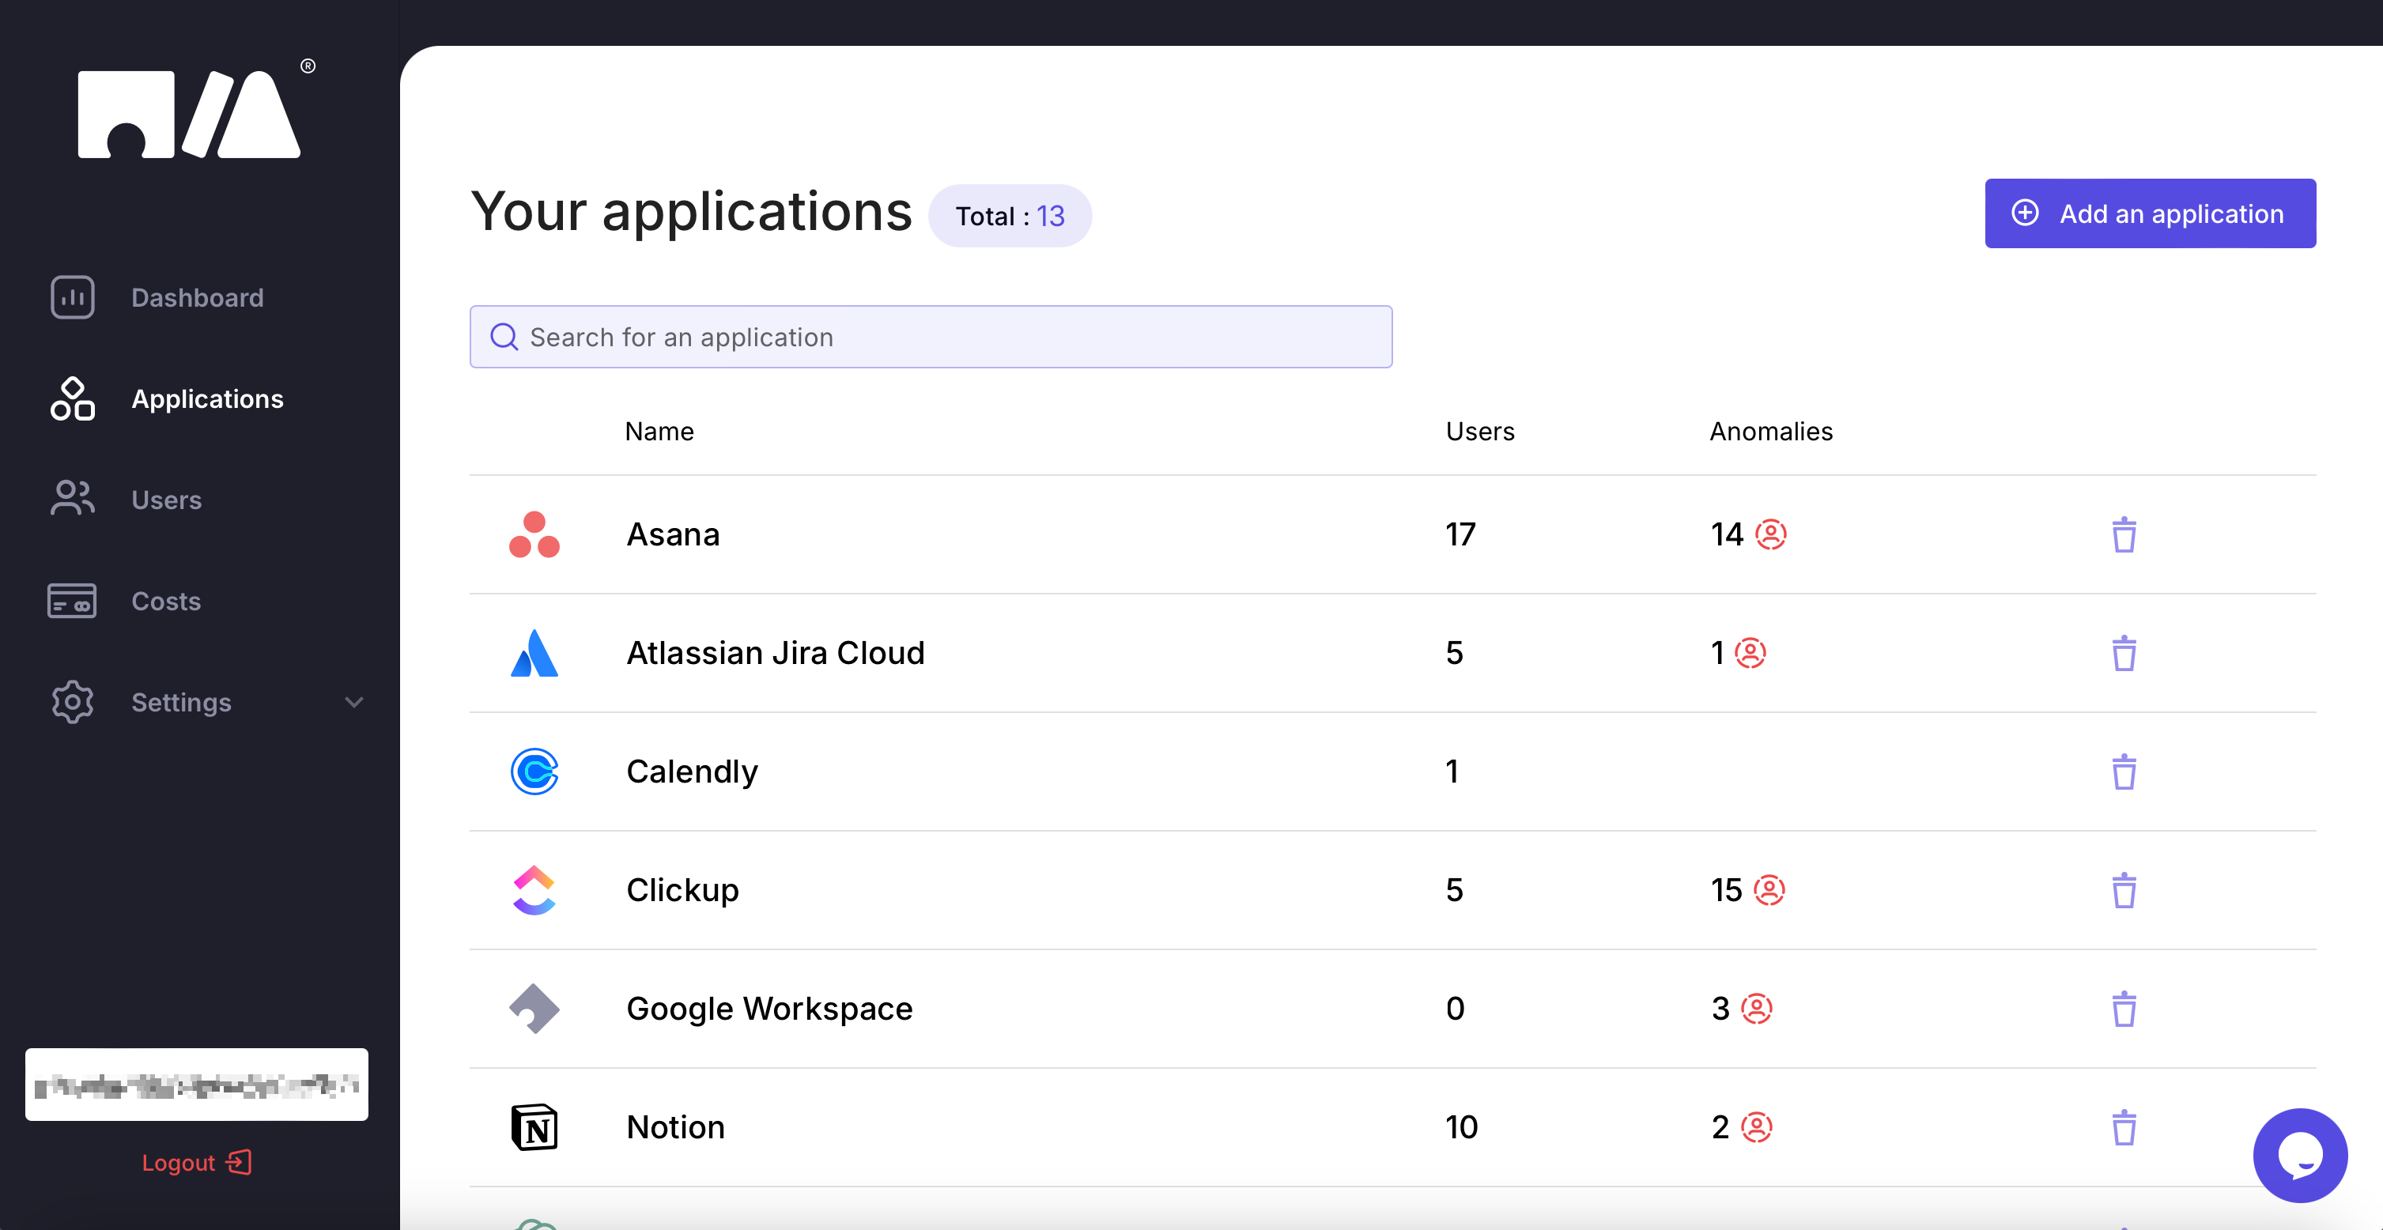The image size is (2383, 1230).
Task: Navigate to Costs in sidebar
Action: point(165,601)
